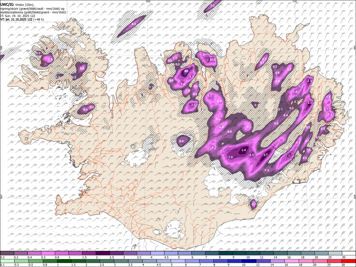
Task: Click the 'IT: Sun. 19. 10. 2025 12Z' line
Action: tap(18, 16)
